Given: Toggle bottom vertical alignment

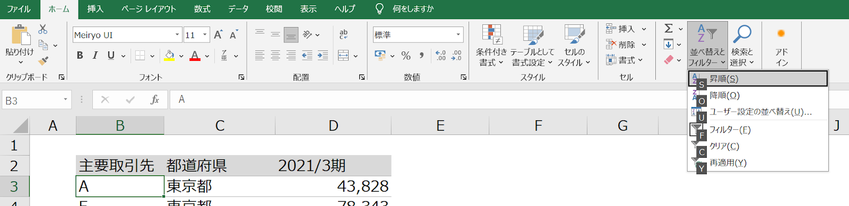Looking at the screenshot, I should (x=291, y=34).
